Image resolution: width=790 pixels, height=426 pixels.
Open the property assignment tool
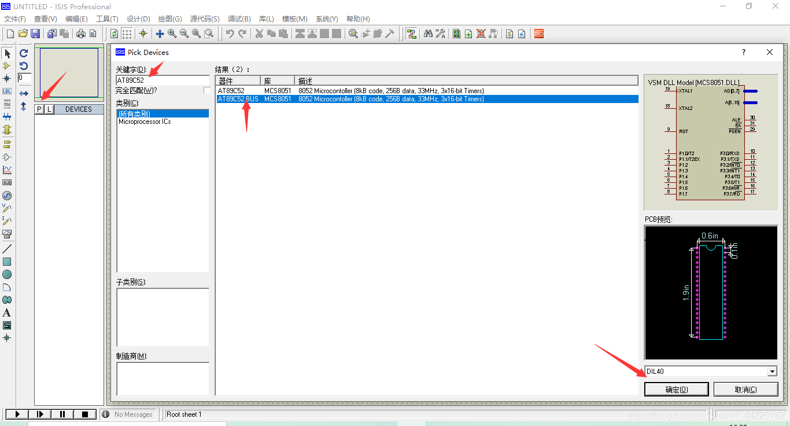pyautogui.click(x=440, y=34)
